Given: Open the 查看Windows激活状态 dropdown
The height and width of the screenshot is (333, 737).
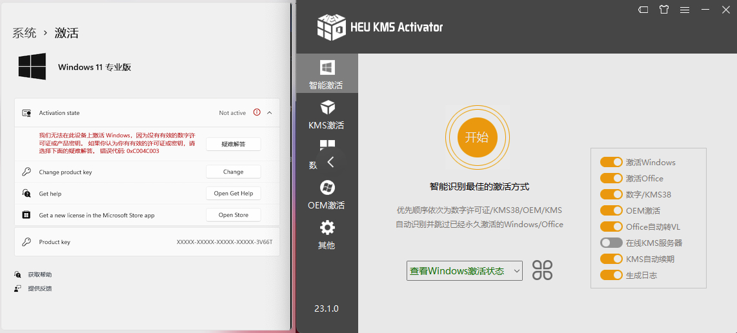Looking at the screenshot, I should [464, 271].
